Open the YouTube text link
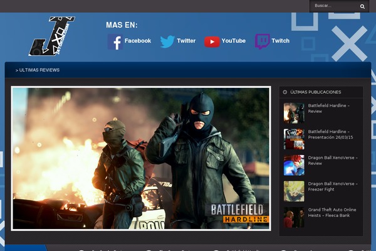This screenshot has width=376, height=251. click(234, 41)
